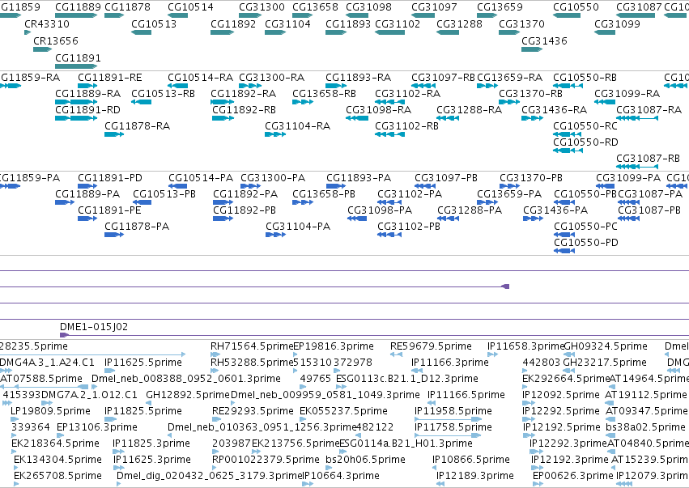Click EST LP19809.5prime label
689x488 pixels.
tap(50, 411)
